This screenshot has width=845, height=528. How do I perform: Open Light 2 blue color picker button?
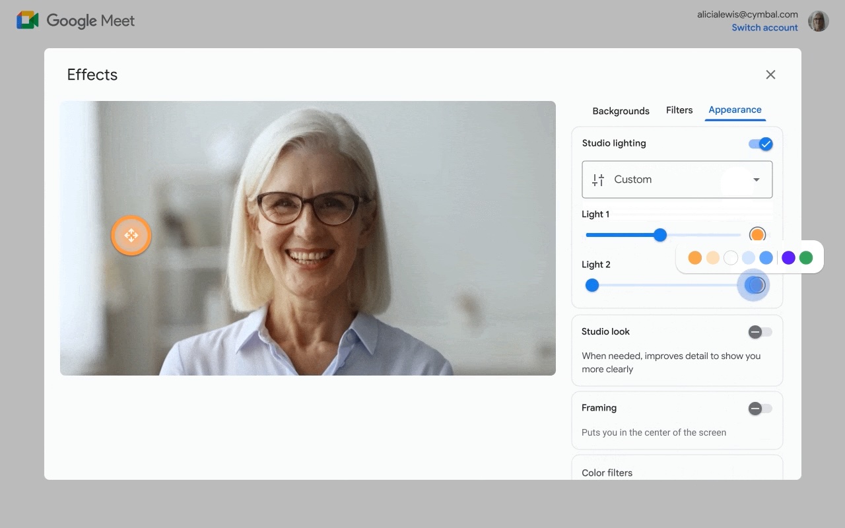[755, 285]
